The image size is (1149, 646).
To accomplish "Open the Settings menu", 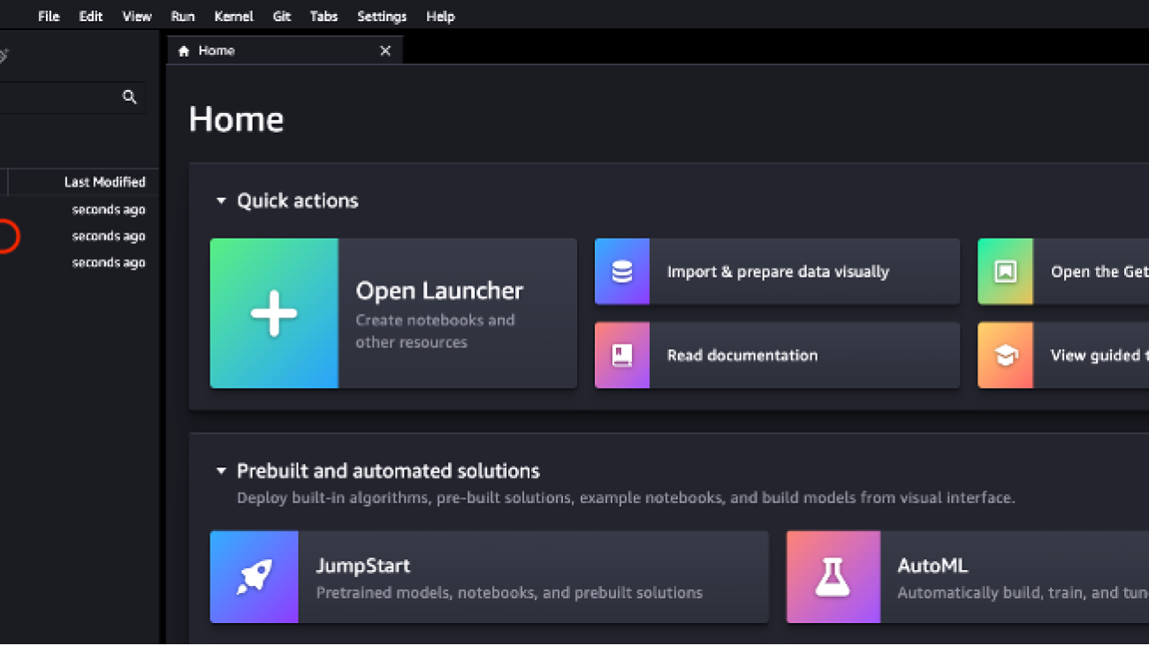I will (x=382, y=16).
